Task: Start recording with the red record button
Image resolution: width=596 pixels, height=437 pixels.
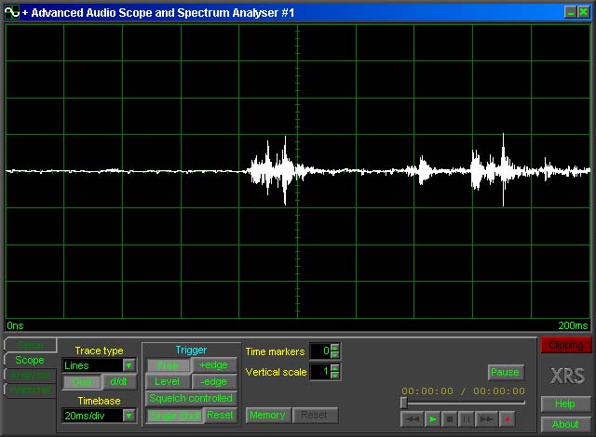Action: 507,419
